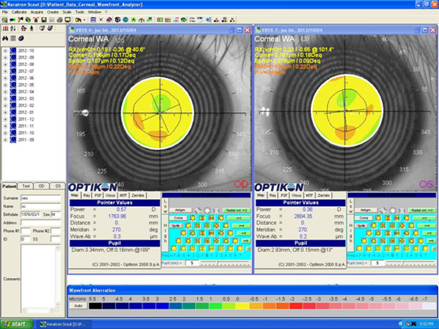The width and height of the screenshot is (439, 329).
Task: Open the Scale menu
Action: [67, 12]
